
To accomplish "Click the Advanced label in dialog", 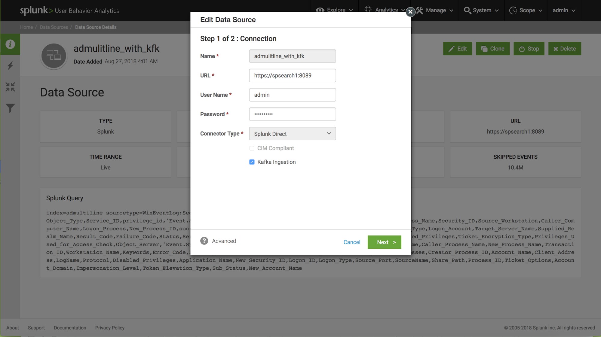I will pyautogui.click(x=224, y=241).
